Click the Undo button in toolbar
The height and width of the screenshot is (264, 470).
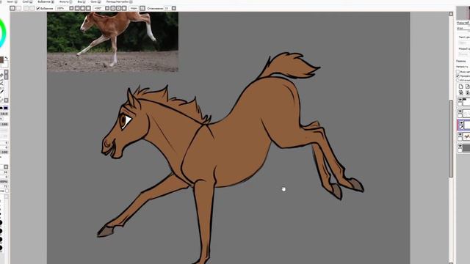(x=12, y=8)
